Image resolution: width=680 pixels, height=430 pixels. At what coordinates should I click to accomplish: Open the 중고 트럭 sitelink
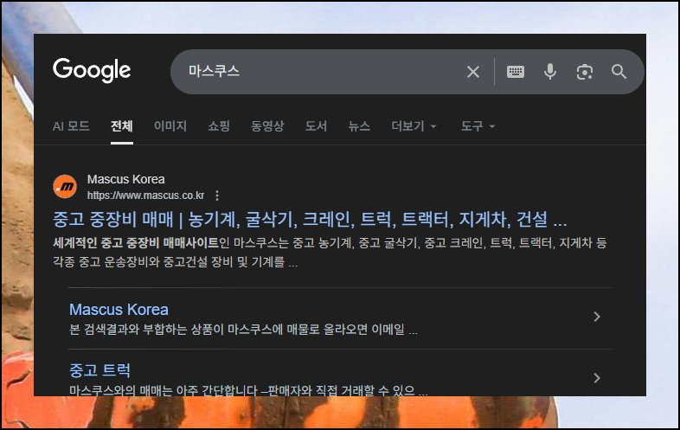99,370
